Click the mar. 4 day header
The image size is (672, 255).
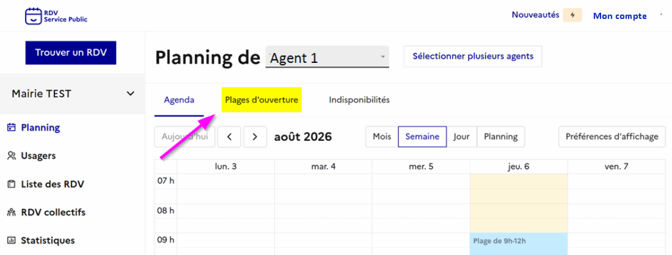[x=324, y=167]
